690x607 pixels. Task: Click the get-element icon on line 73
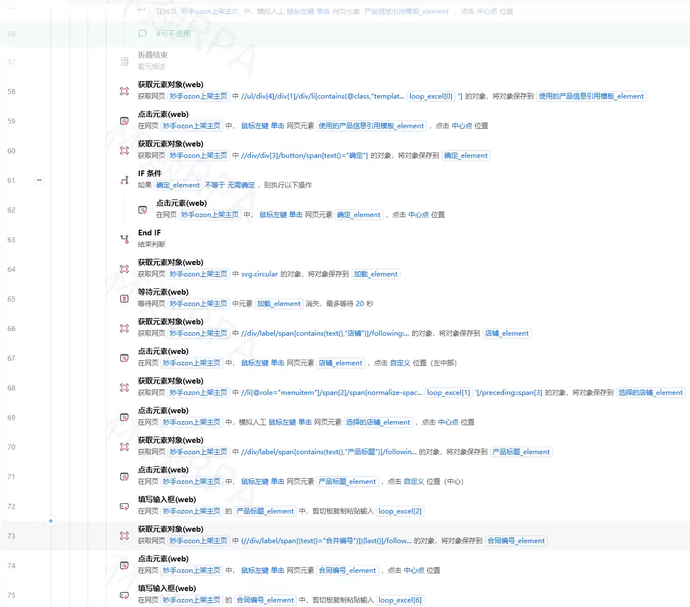pyautogui.click(x=124, y=536)
